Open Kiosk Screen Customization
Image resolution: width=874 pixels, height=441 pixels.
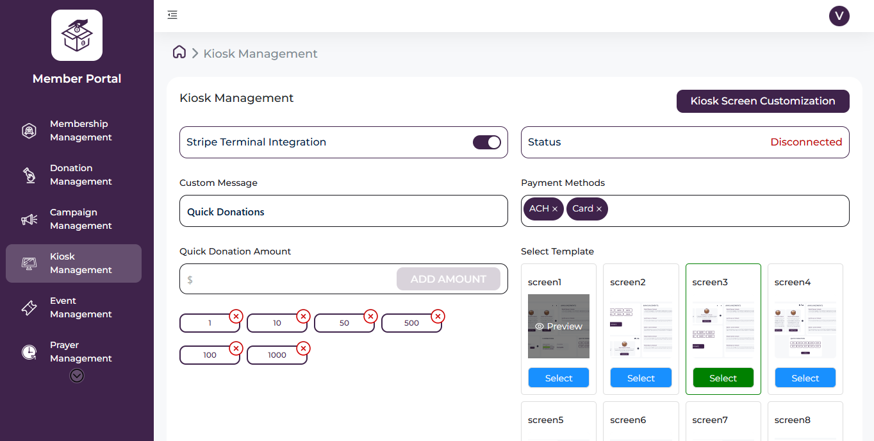(763, 101)
